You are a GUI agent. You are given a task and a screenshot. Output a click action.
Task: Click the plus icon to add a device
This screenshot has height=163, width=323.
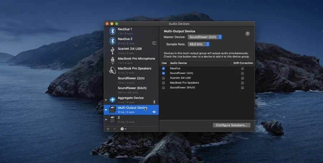pyautogui.click(x=108, y=129)
